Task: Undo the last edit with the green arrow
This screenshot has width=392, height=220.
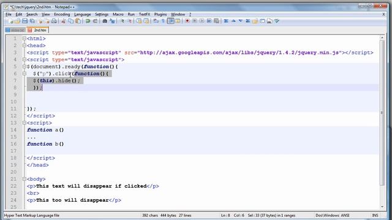Action: click(x=88, y=21)
